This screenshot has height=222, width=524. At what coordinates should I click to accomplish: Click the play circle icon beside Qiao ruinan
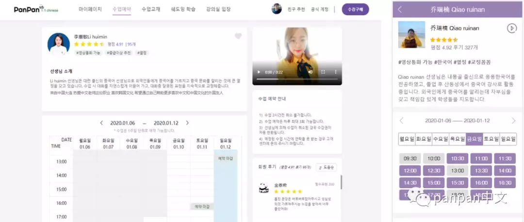coord(512,29)
